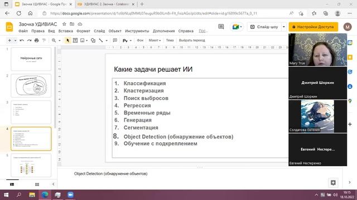Screen dimensions: 357x200
Task: Collapse the filmstrip panel chevron
Action: point(54,184)
